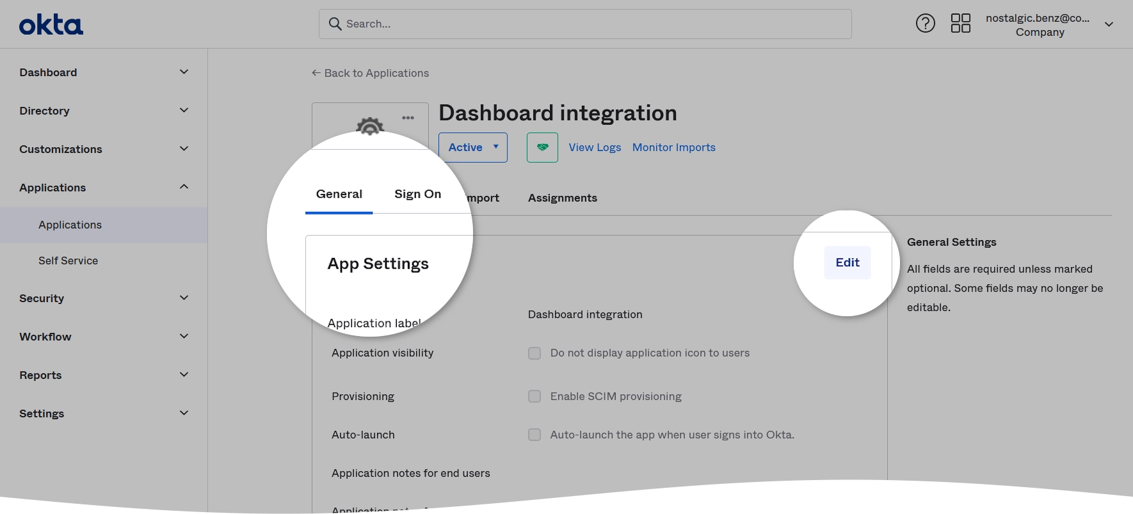Expand the Settings sidebar section
This screenshot has height=514, width=1133.
(104, 414)
